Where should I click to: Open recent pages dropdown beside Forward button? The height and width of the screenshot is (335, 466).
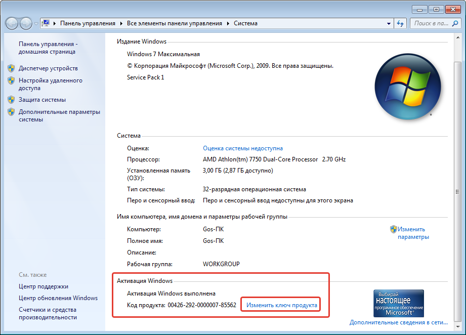click(x=36, y=24)
